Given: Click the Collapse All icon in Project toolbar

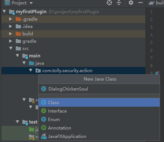Looking at the screenshot, I should (x=119, y=3).
